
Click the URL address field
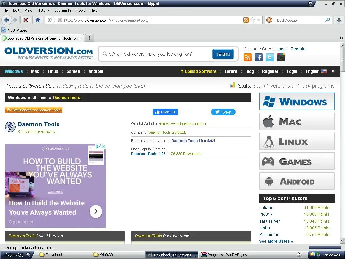tap(152, 20)
